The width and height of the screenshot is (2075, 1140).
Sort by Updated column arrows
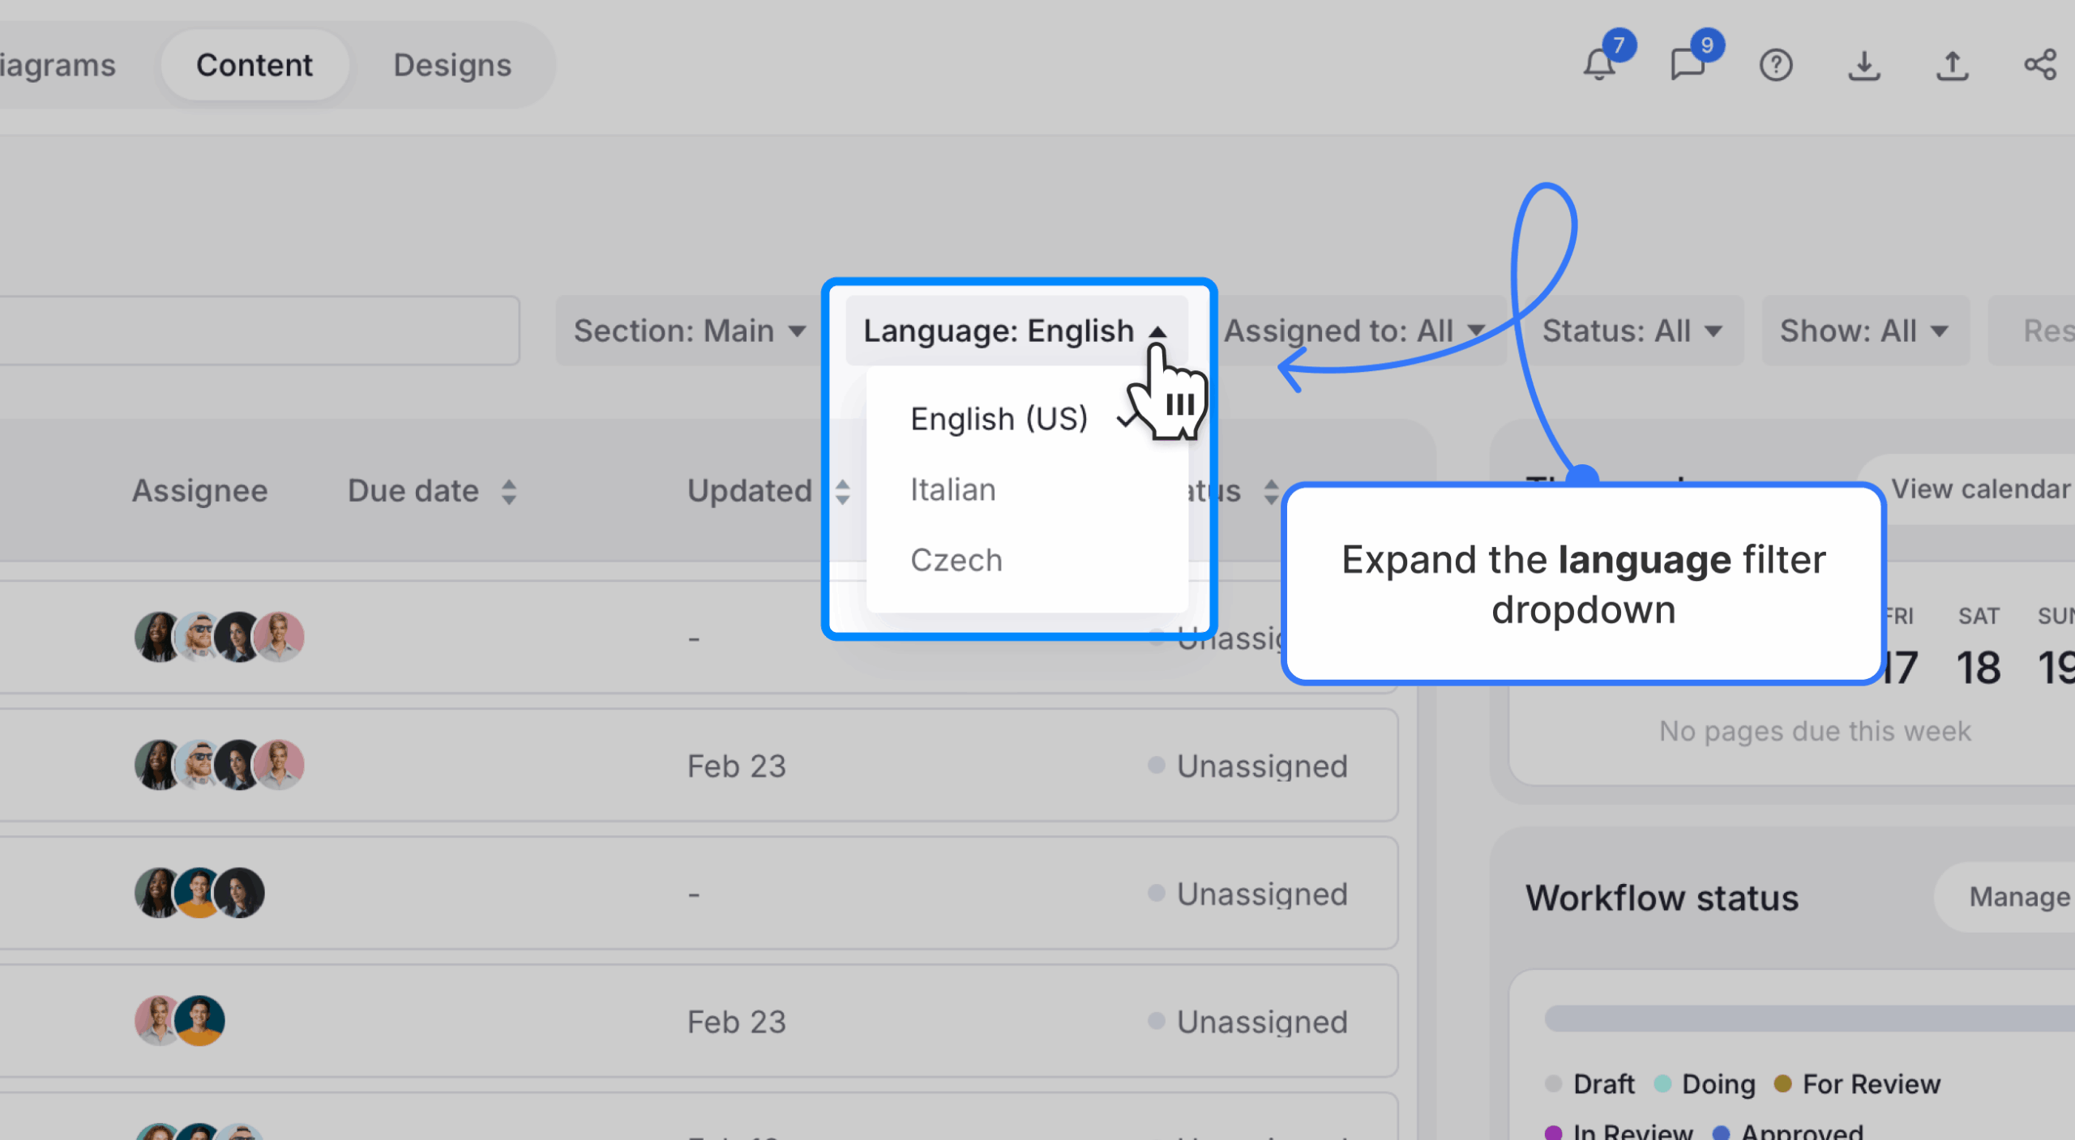pos(842,492)
